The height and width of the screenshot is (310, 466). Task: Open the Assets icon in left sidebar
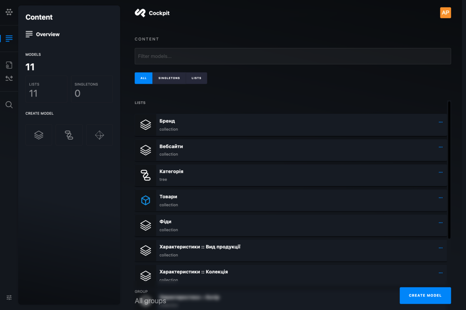point(9,65)
